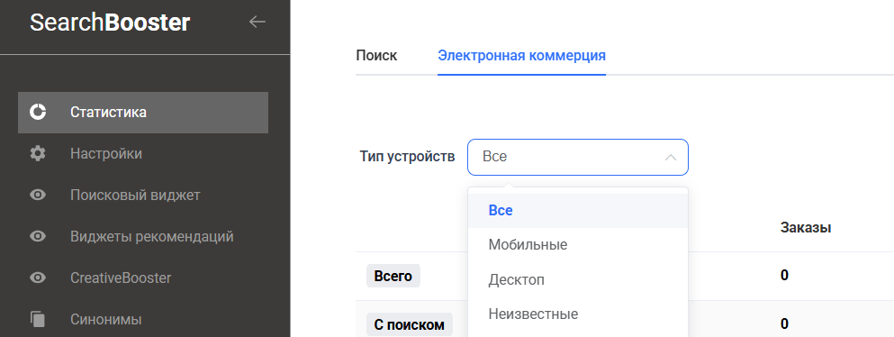The width and height of the screenshot is (894, 337).
Task: Click the Синонимы copy icon
Action: point(38,319)
